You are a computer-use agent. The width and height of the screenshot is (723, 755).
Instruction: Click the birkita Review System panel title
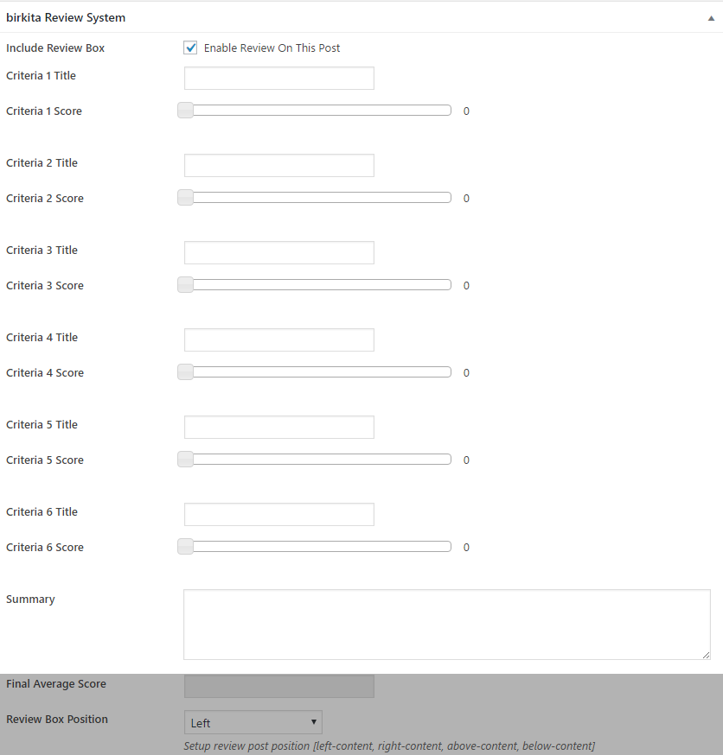point(66,18)
